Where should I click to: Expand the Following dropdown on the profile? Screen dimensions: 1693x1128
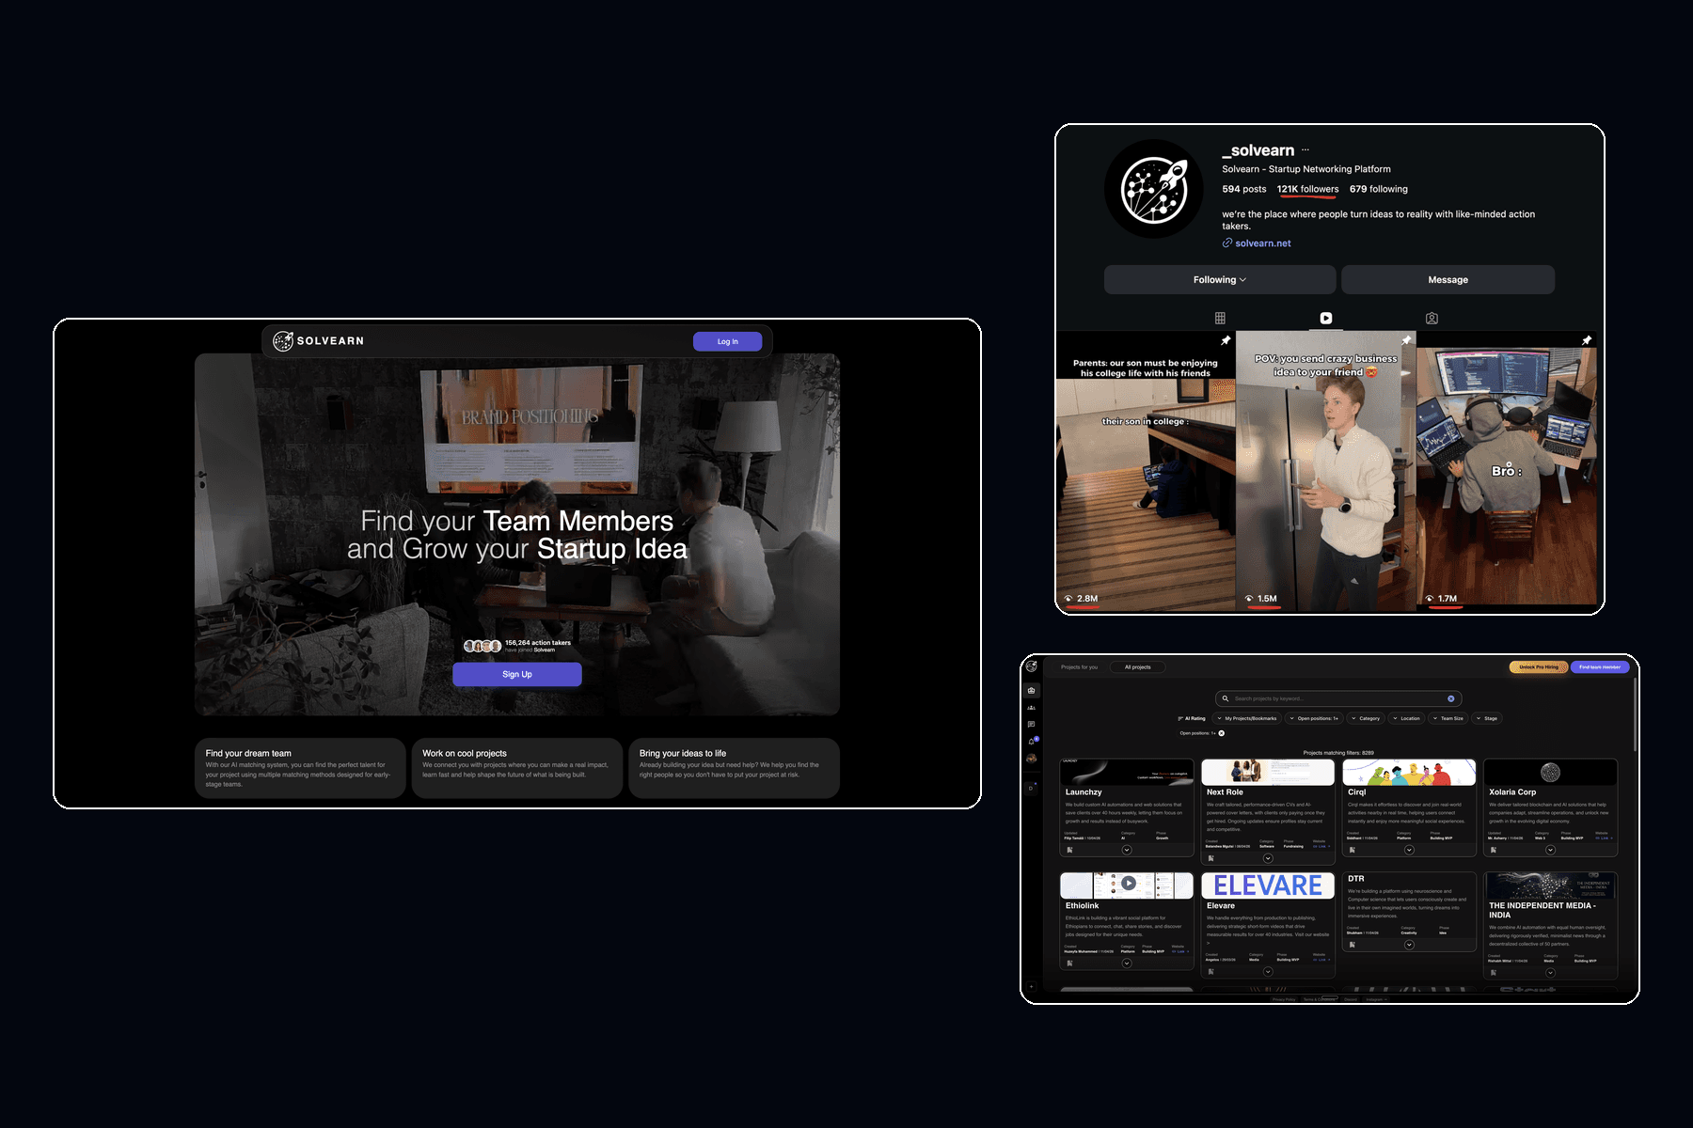tap(1220, 280)
